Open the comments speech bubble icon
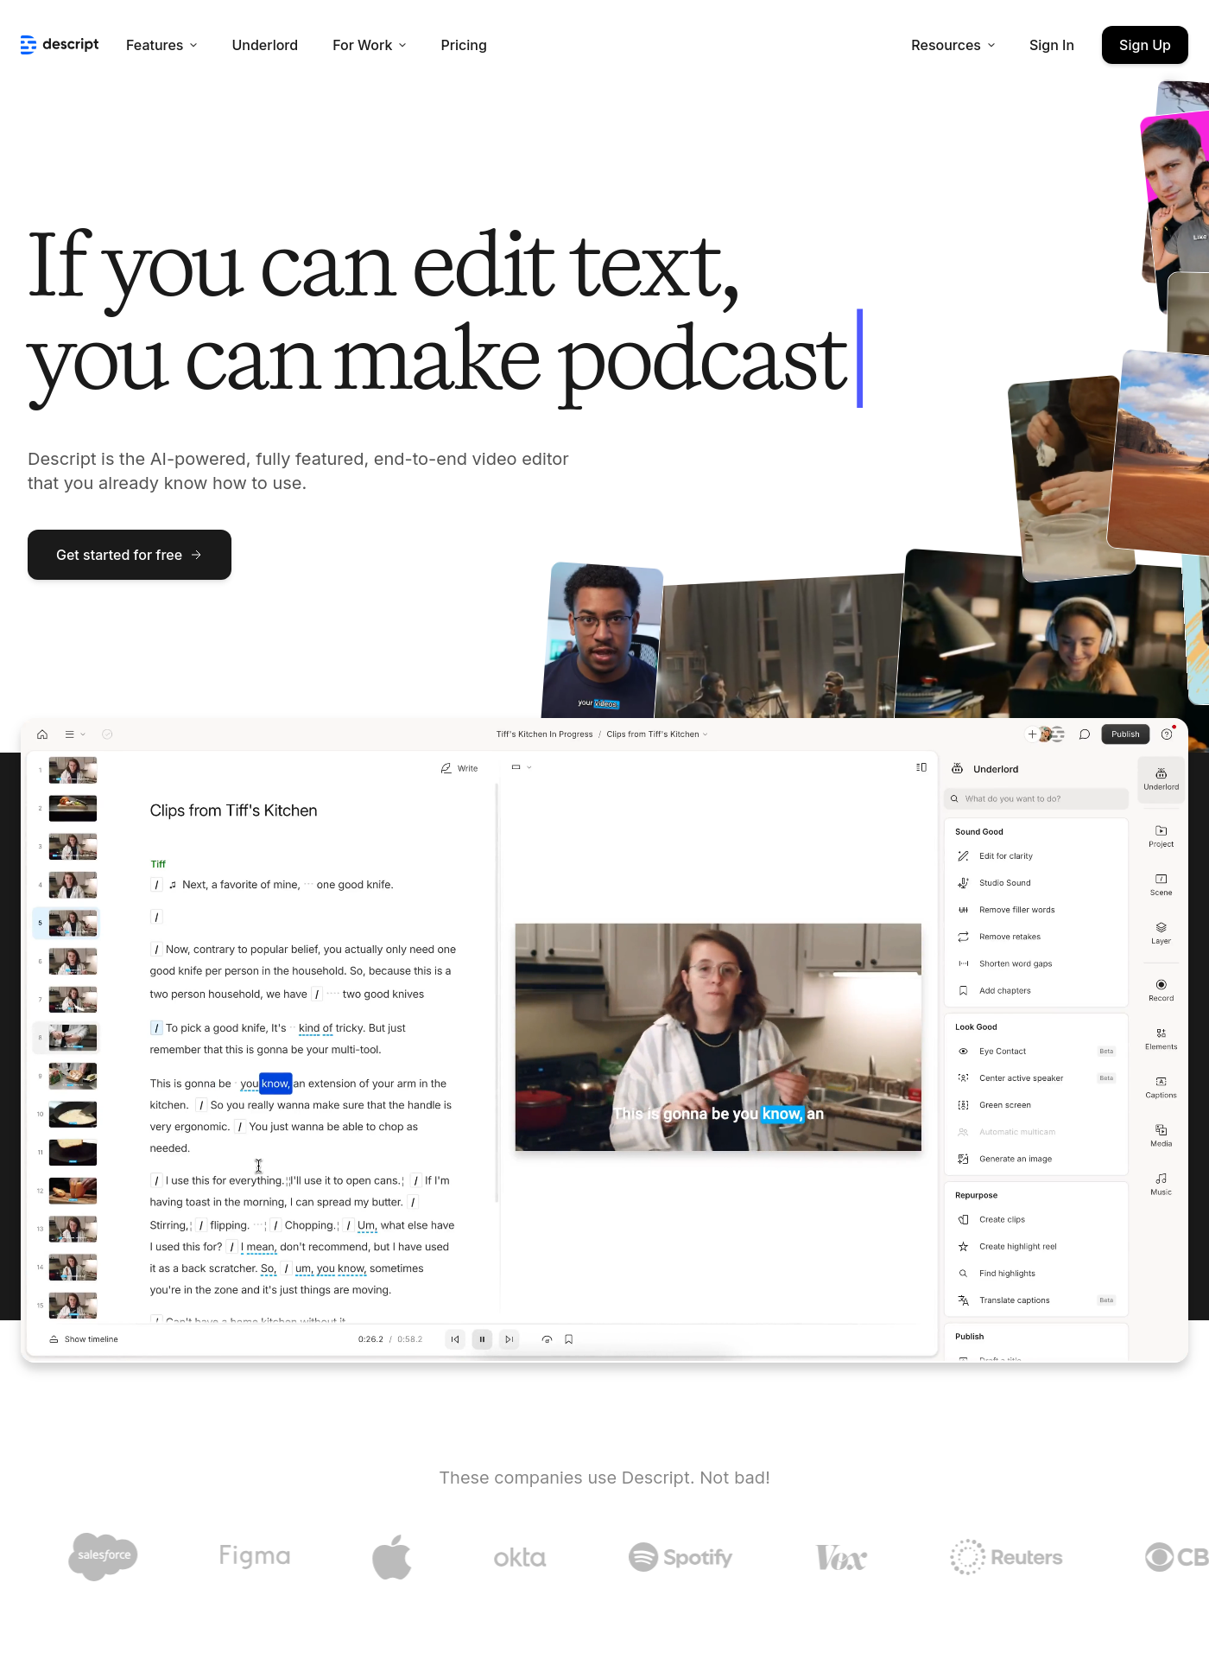The height and width of the screenshot is (1659, 1209). click(x=1085, y=734)
